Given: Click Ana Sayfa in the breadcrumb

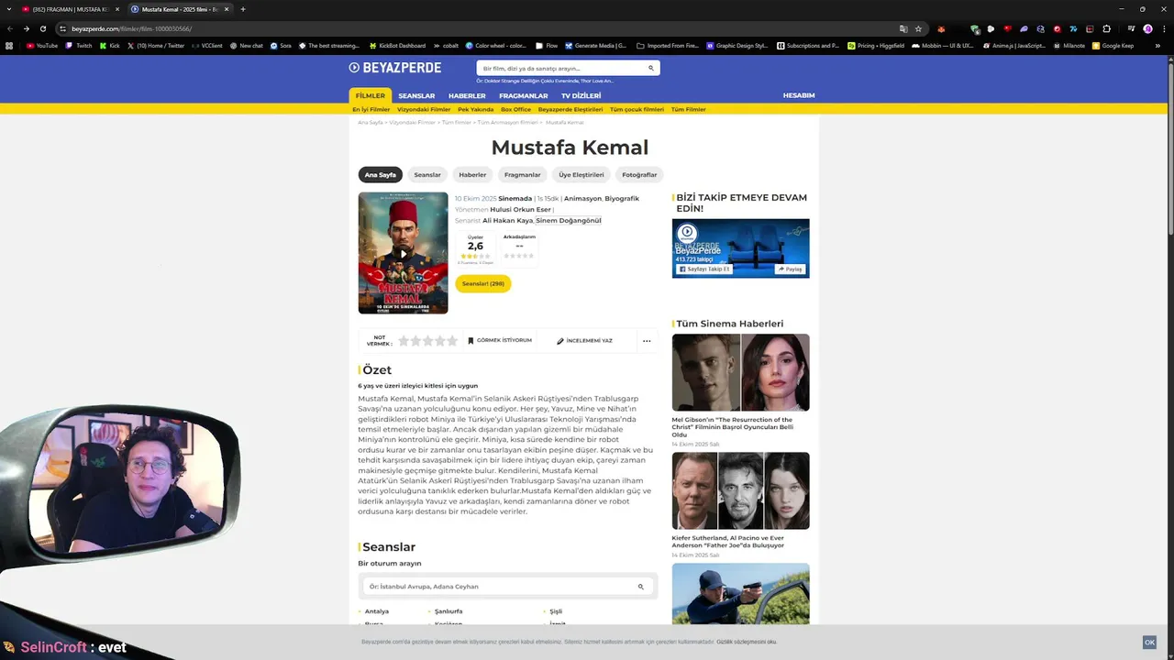Looking at the screenshot, I should pos(371,122).
